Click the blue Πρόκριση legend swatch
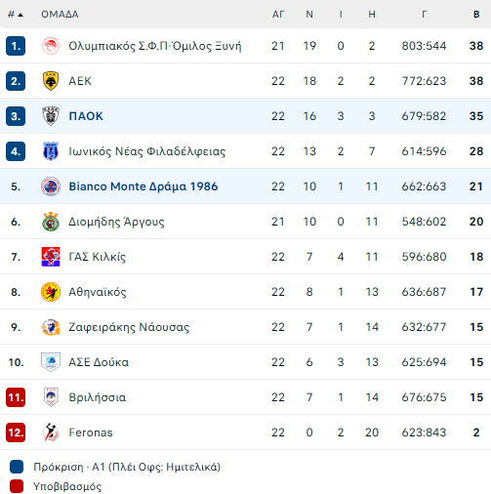Viewport: 491px width, 494px height. [x=17, y=467]
